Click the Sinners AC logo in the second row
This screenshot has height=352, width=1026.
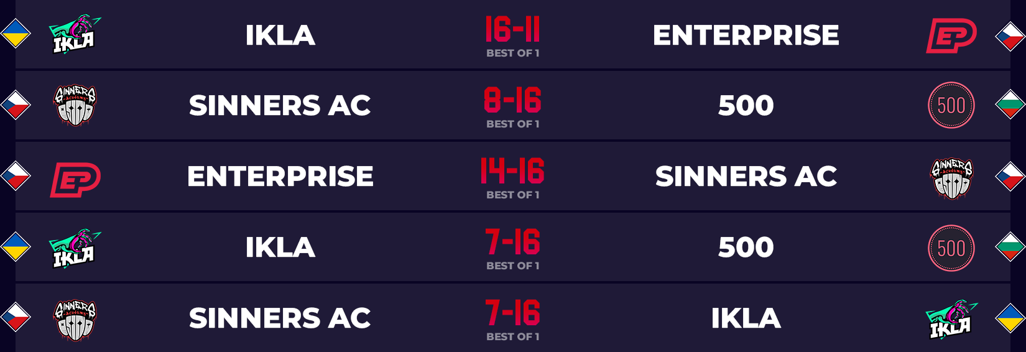click(x=75, y=106)
